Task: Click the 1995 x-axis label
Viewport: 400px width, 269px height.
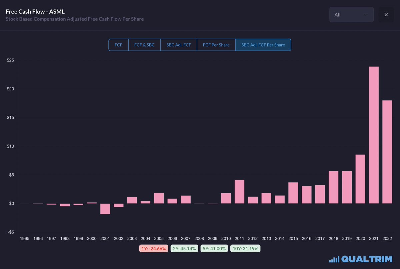Action: [x=25, y=239]
